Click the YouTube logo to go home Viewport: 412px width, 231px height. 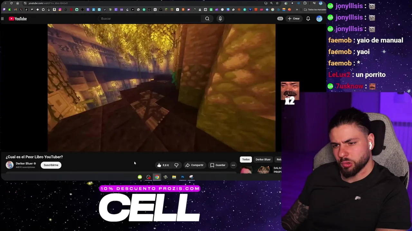(x=18, y=19)
